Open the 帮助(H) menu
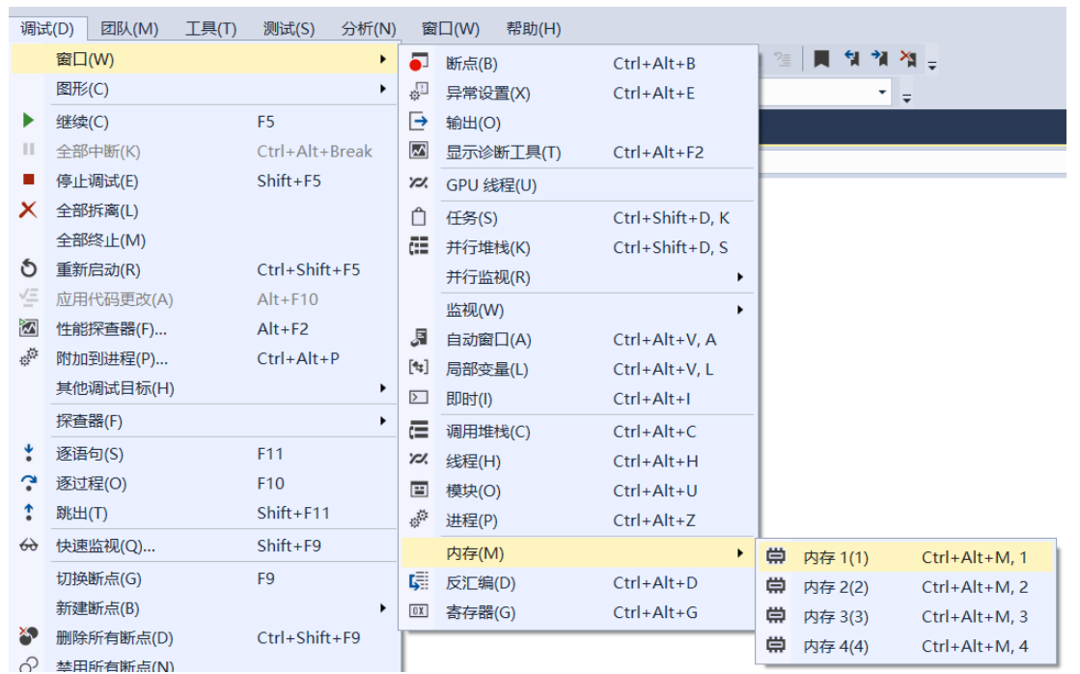The height and width of the screenshot is (674, 1080). coord(533,28)
